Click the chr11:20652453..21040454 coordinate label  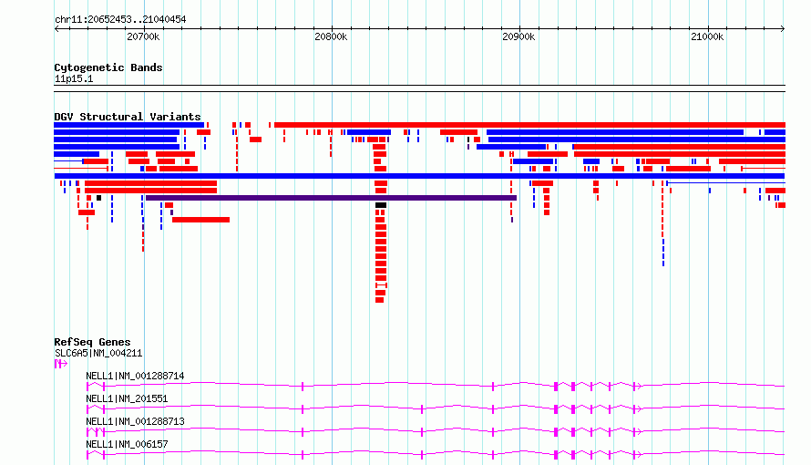click(x=120, y=19)
